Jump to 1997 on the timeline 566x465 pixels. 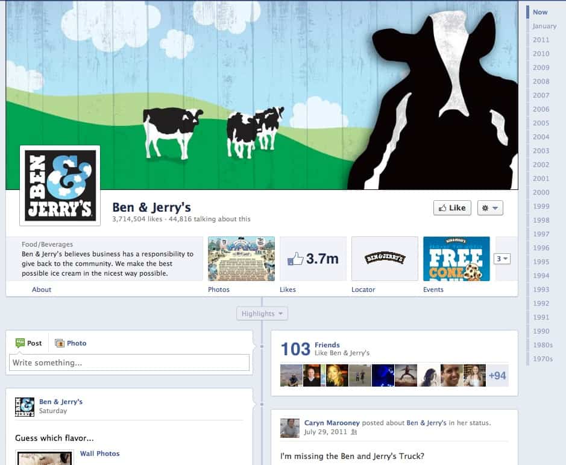pyautogui.click(x=541, y=234)
